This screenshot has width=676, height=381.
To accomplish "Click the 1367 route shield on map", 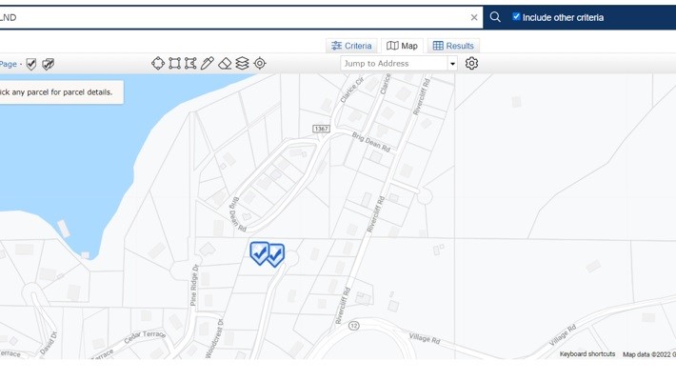I will 321,129.
